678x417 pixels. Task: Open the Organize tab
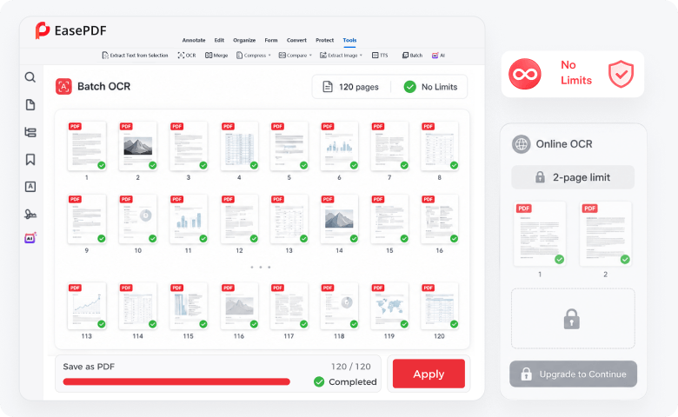244,40
